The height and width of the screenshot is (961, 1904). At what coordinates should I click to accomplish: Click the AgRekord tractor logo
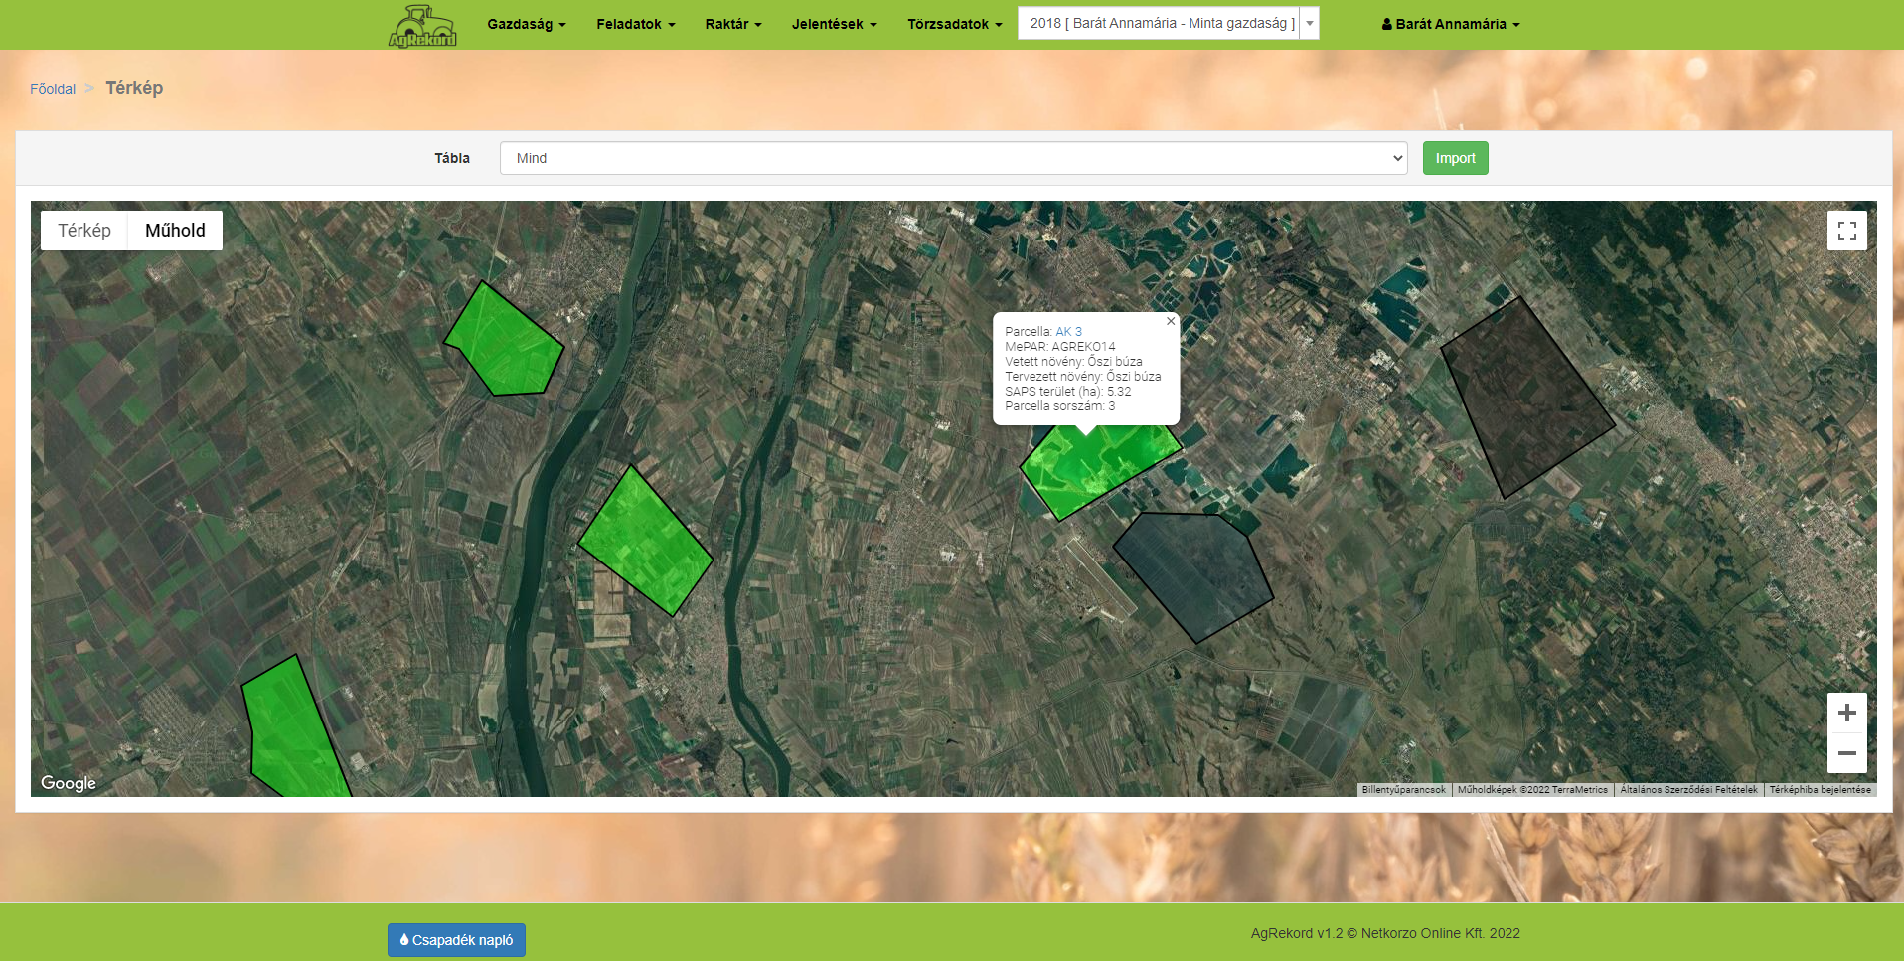[422, 26]
